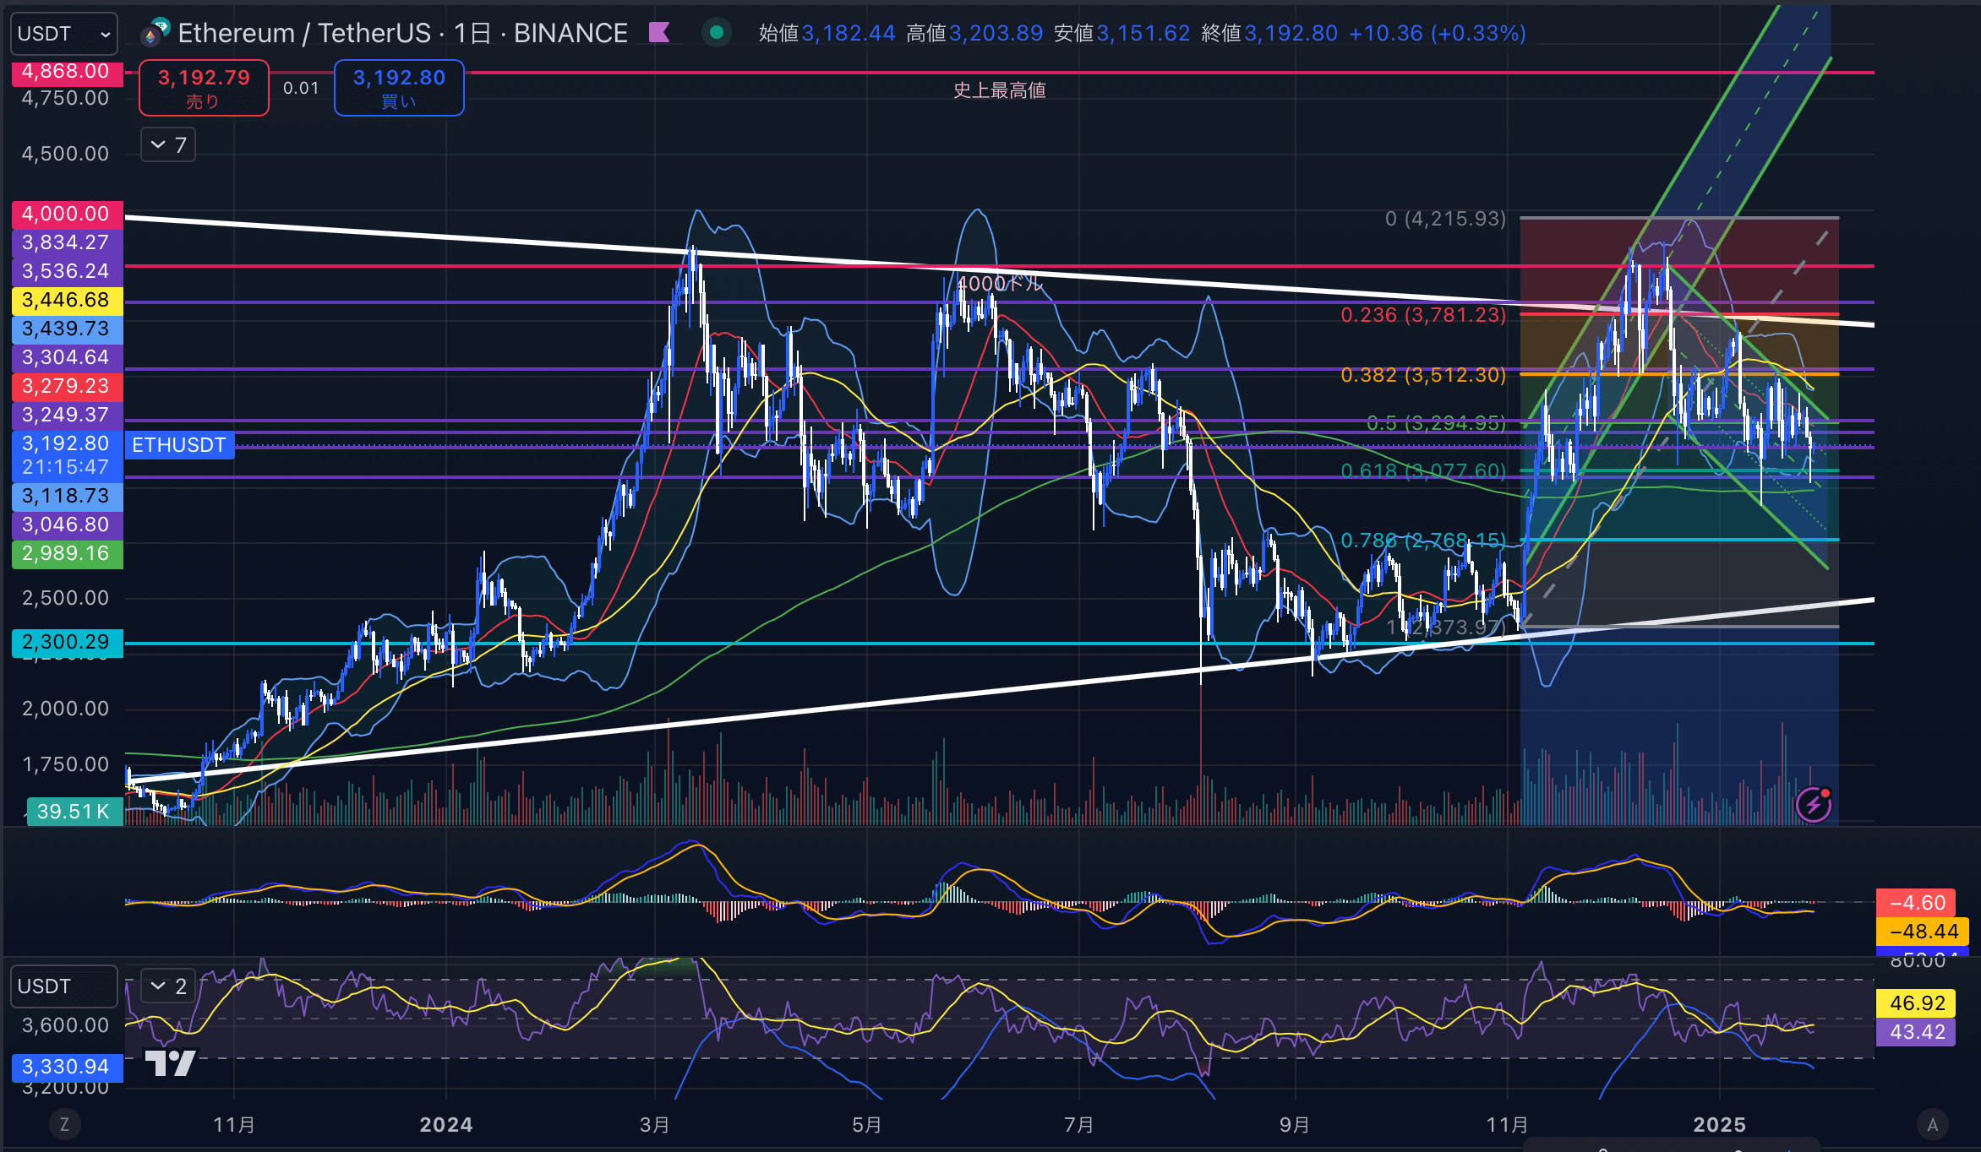
Task: Click the 3,439.73 blue price label
Action: point(67,329)
